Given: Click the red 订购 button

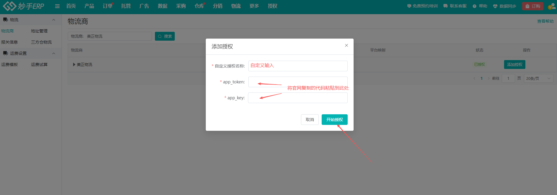Looking at the screenshot, I should coord(532,6).
